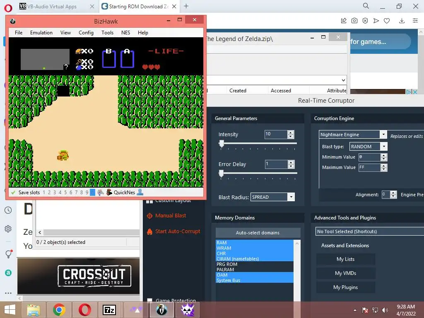Deselect OAM in Memory Domains list

pyautogui.click(x=255, y=275)
